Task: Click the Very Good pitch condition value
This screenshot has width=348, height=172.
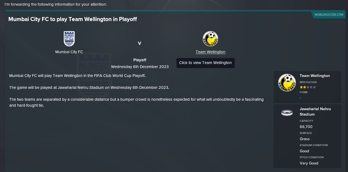Action: tap(309, 163)
